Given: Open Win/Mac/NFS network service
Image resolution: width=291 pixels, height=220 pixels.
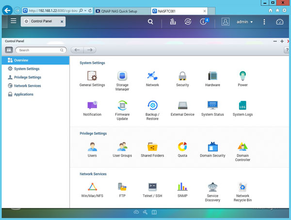Looking at the screenshot, I should pos(92,188).
